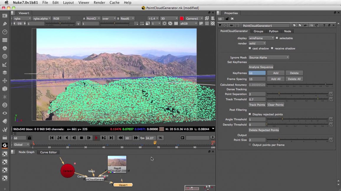Viewport: 341px width, 191px height.
Task: Toggle the cast shadow checkbox
Action: [x=250, y=48]
